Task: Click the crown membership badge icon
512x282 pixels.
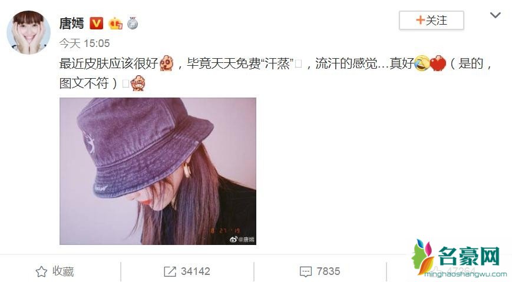Action: (x=115, y=23)
